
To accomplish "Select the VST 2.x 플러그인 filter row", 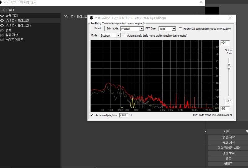I will [x=30, y=20].
